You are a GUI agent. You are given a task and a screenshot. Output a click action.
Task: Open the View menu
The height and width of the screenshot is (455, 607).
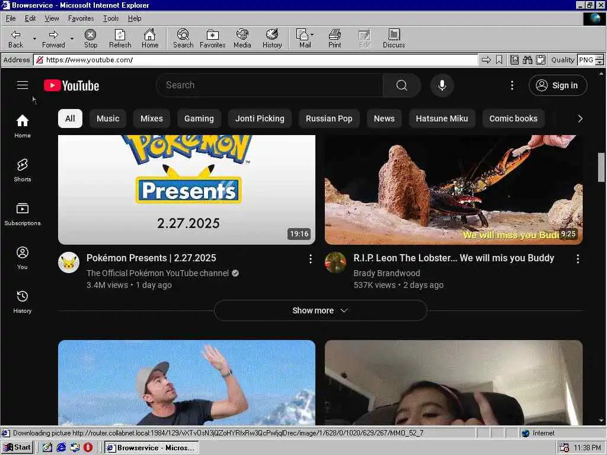(x=52, y=18)
